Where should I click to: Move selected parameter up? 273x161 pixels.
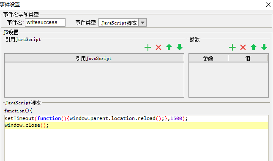pos(254,47)
